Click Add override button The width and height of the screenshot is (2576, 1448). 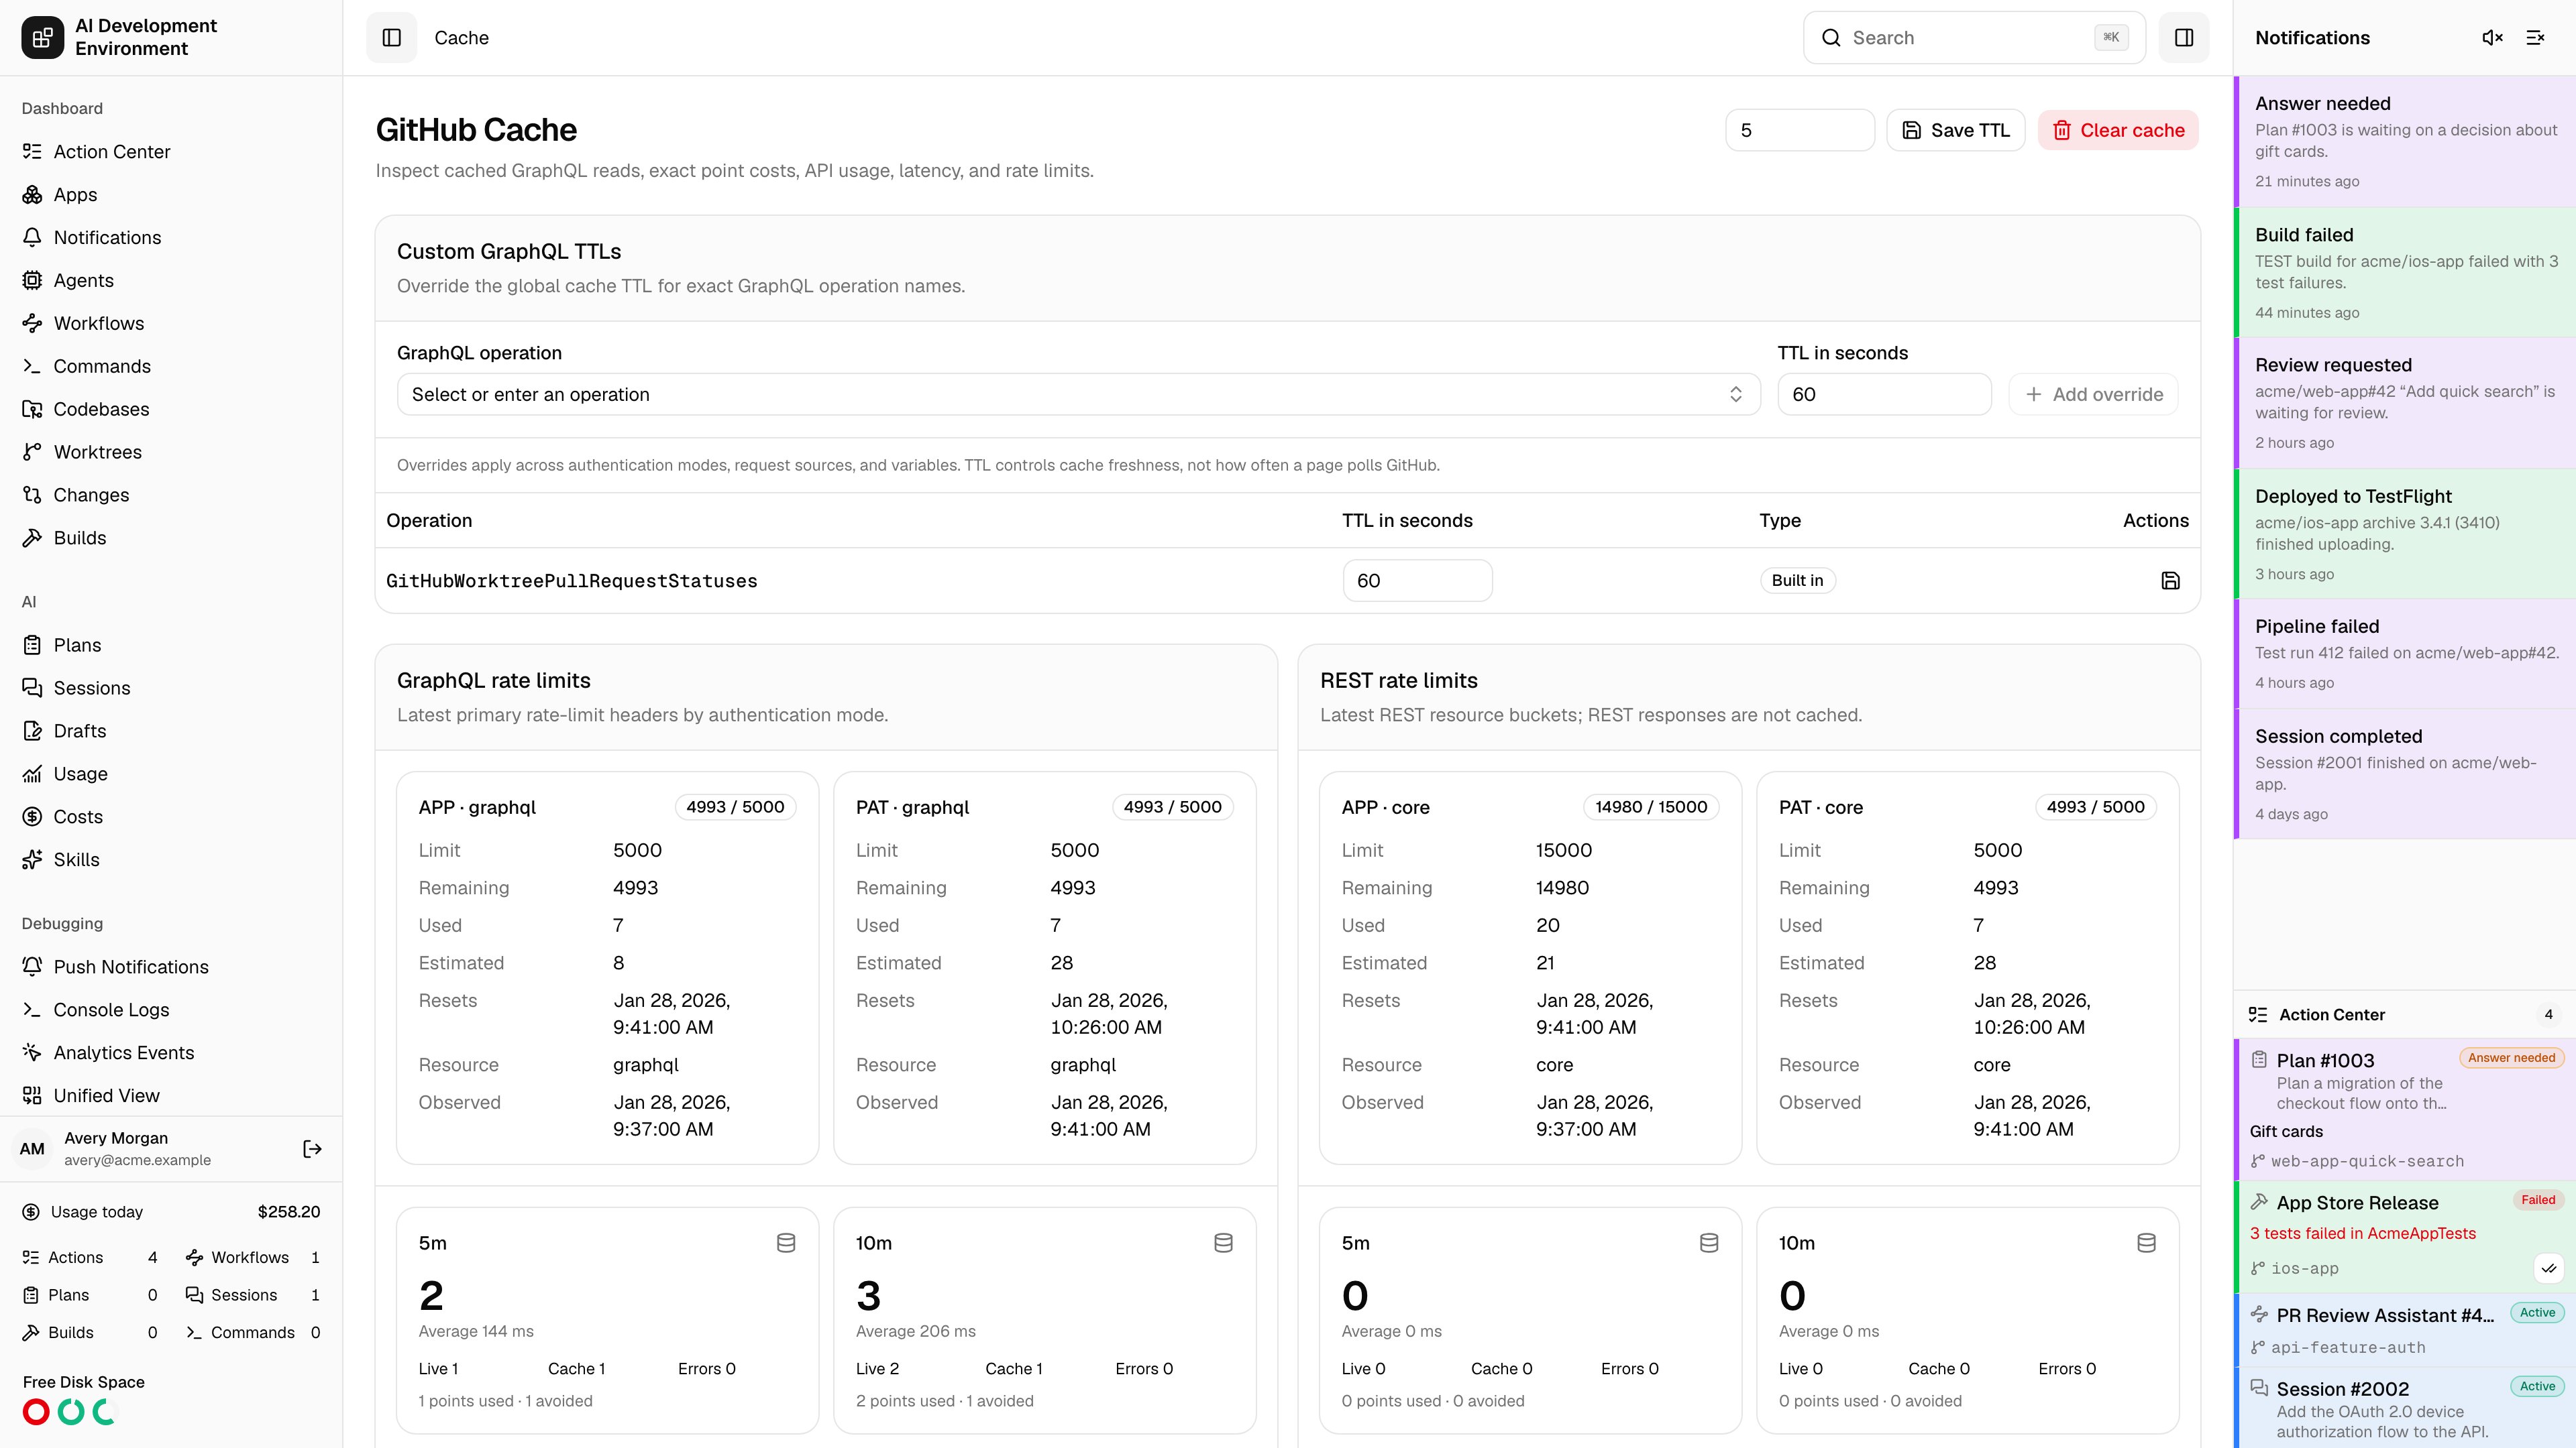(x=2093, y=395)
